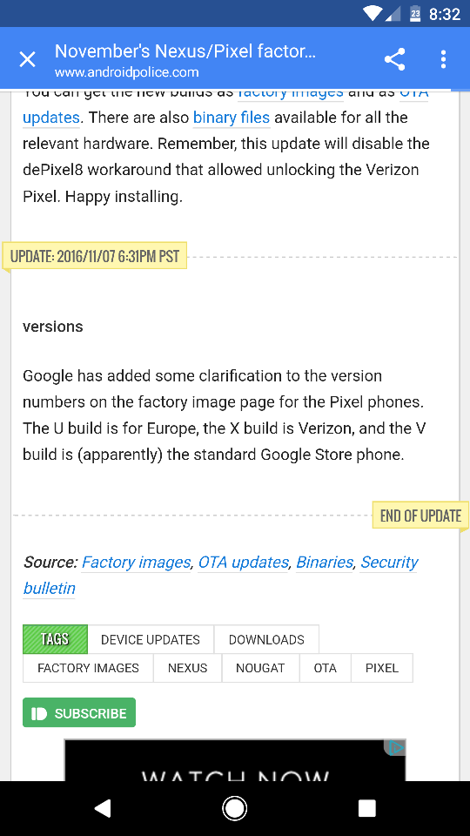Select the DOWNLOADS tag

tap(266, 639)
